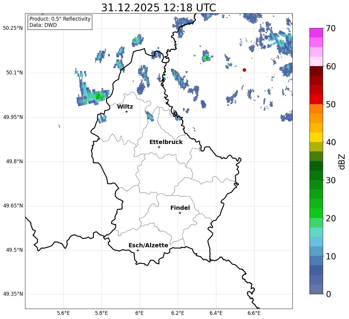Click the 6.2°E longitude label

(178, 313)
